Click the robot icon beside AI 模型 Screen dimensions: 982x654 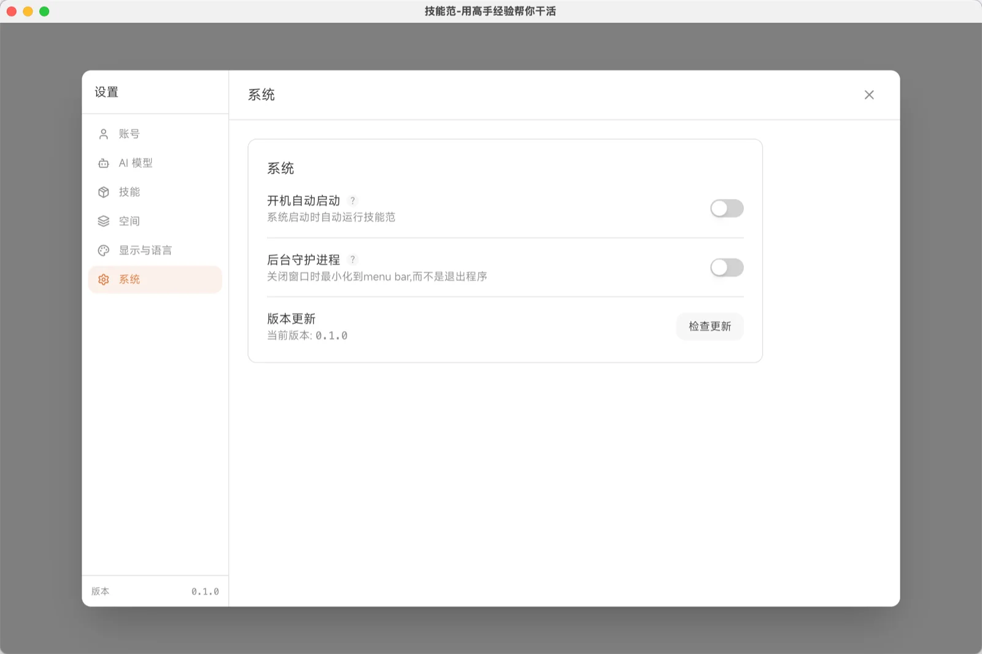click(x=104, y=163)
